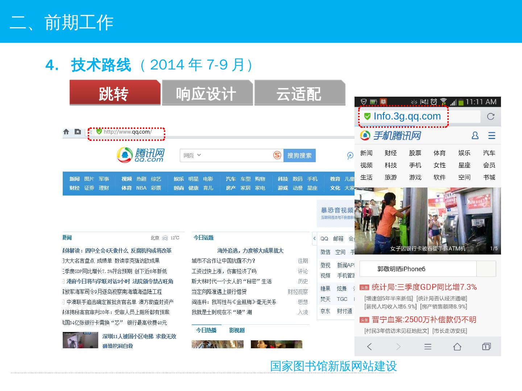Open headline 晋宁血案:2500万补偿款仍不明

pyautogui.click(x=424, y=320)
